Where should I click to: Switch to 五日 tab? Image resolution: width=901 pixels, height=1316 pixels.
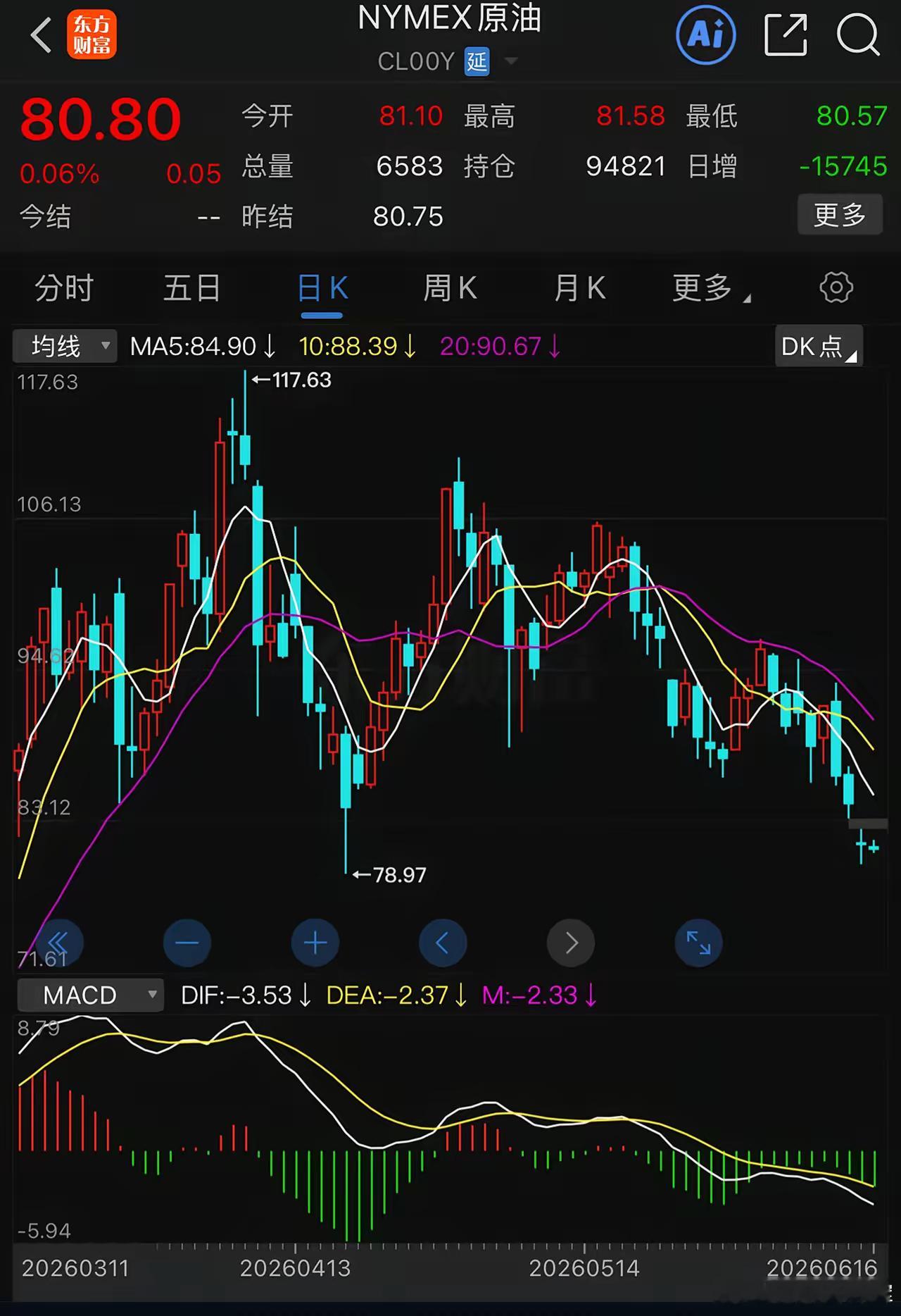[192, 288]
